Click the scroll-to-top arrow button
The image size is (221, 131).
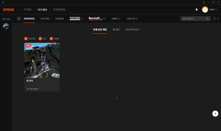(215, 114)
